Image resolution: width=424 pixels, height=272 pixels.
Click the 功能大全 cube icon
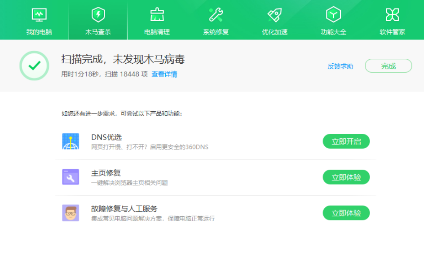pyautogui.click(x=333, y=15)
